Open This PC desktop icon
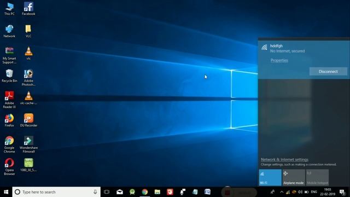Viewport: 350px width, 197px height. (9, 9)
